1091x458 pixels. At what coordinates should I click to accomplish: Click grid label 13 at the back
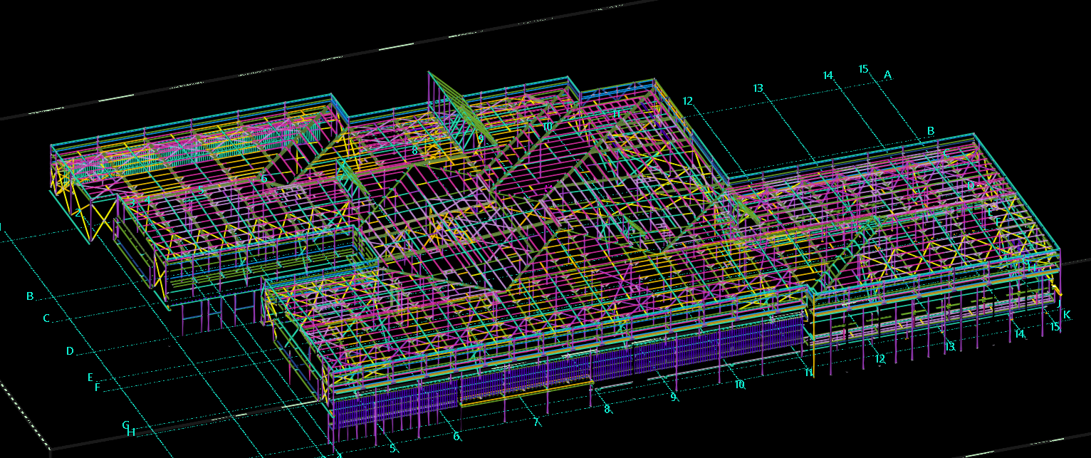(x=758, y=88)
